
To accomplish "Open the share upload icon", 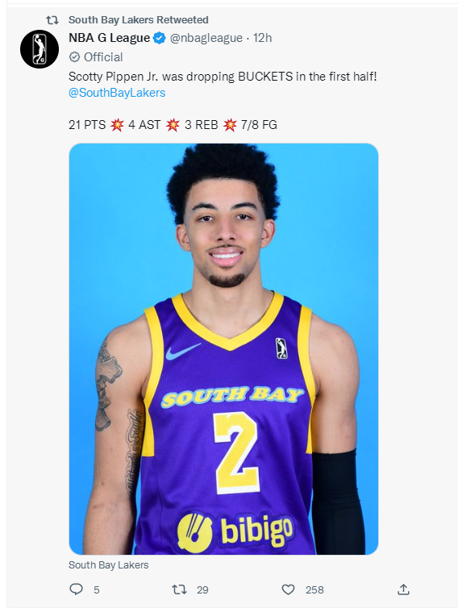I will (404, 589).
